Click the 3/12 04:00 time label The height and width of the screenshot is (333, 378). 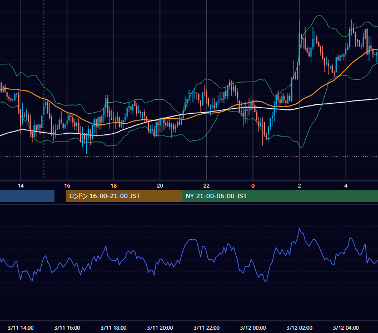[x=346, y=327]
